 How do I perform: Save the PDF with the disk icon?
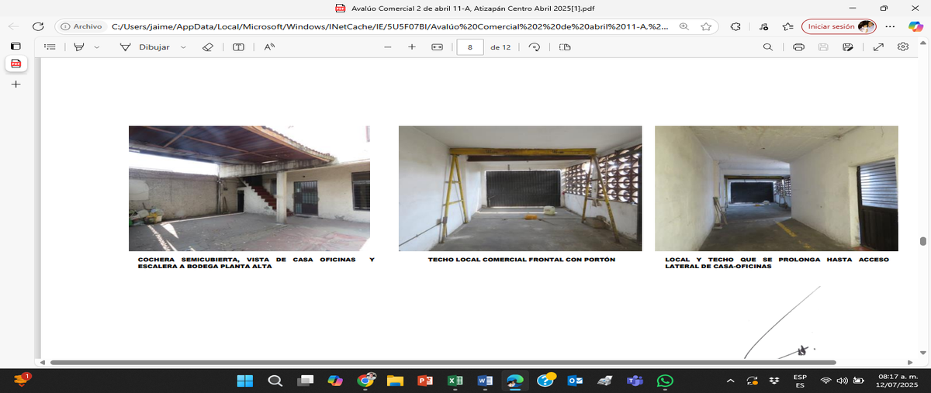click(x=823, y=47)
